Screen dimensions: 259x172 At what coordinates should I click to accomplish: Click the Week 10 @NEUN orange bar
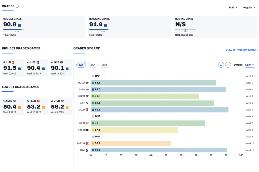click(x=131, y=143)
